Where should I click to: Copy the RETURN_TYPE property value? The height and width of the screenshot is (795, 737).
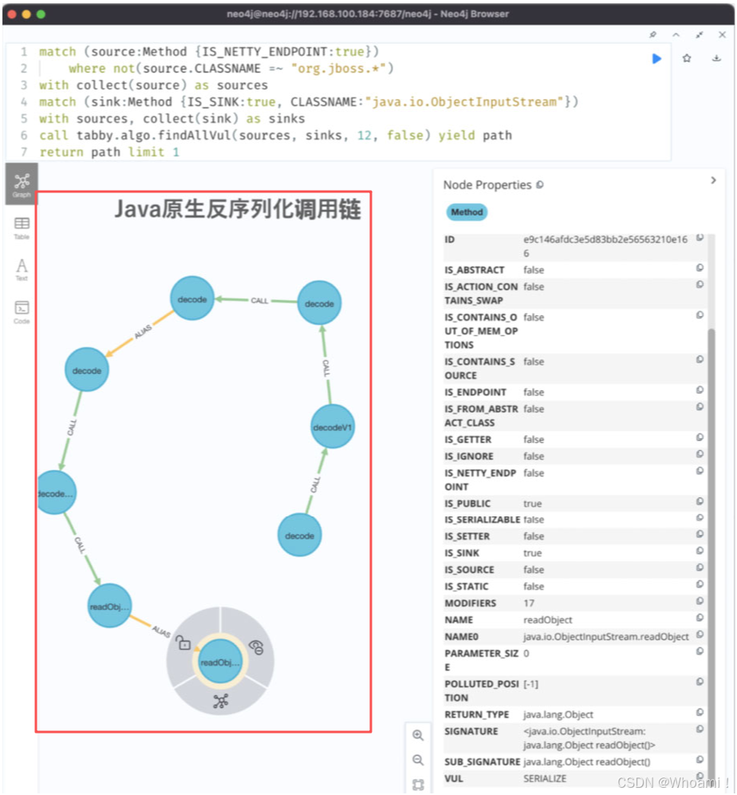tap(700, 712)
